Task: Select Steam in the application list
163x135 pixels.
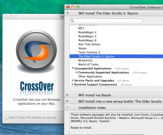Action: point(82,48)
